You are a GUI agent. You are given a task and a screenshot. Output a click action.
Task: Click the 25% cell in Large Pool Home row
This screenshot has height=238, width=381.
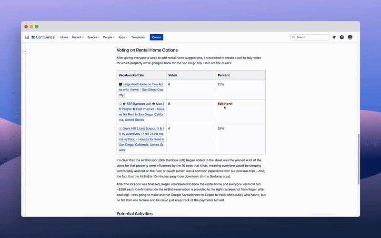241,89
